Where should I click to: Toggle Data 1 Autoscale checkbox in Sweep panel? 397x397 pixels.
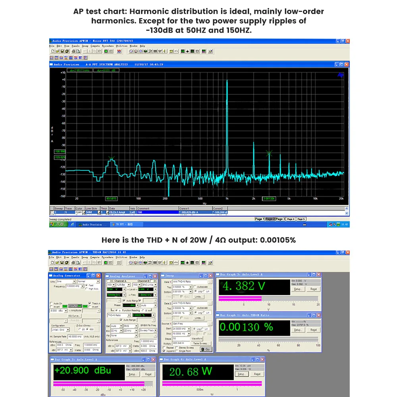click(x=195, y=287)
